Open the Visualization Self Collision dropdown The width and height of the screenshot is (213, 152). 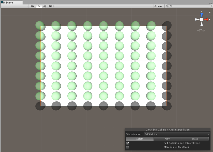(177, 134)
